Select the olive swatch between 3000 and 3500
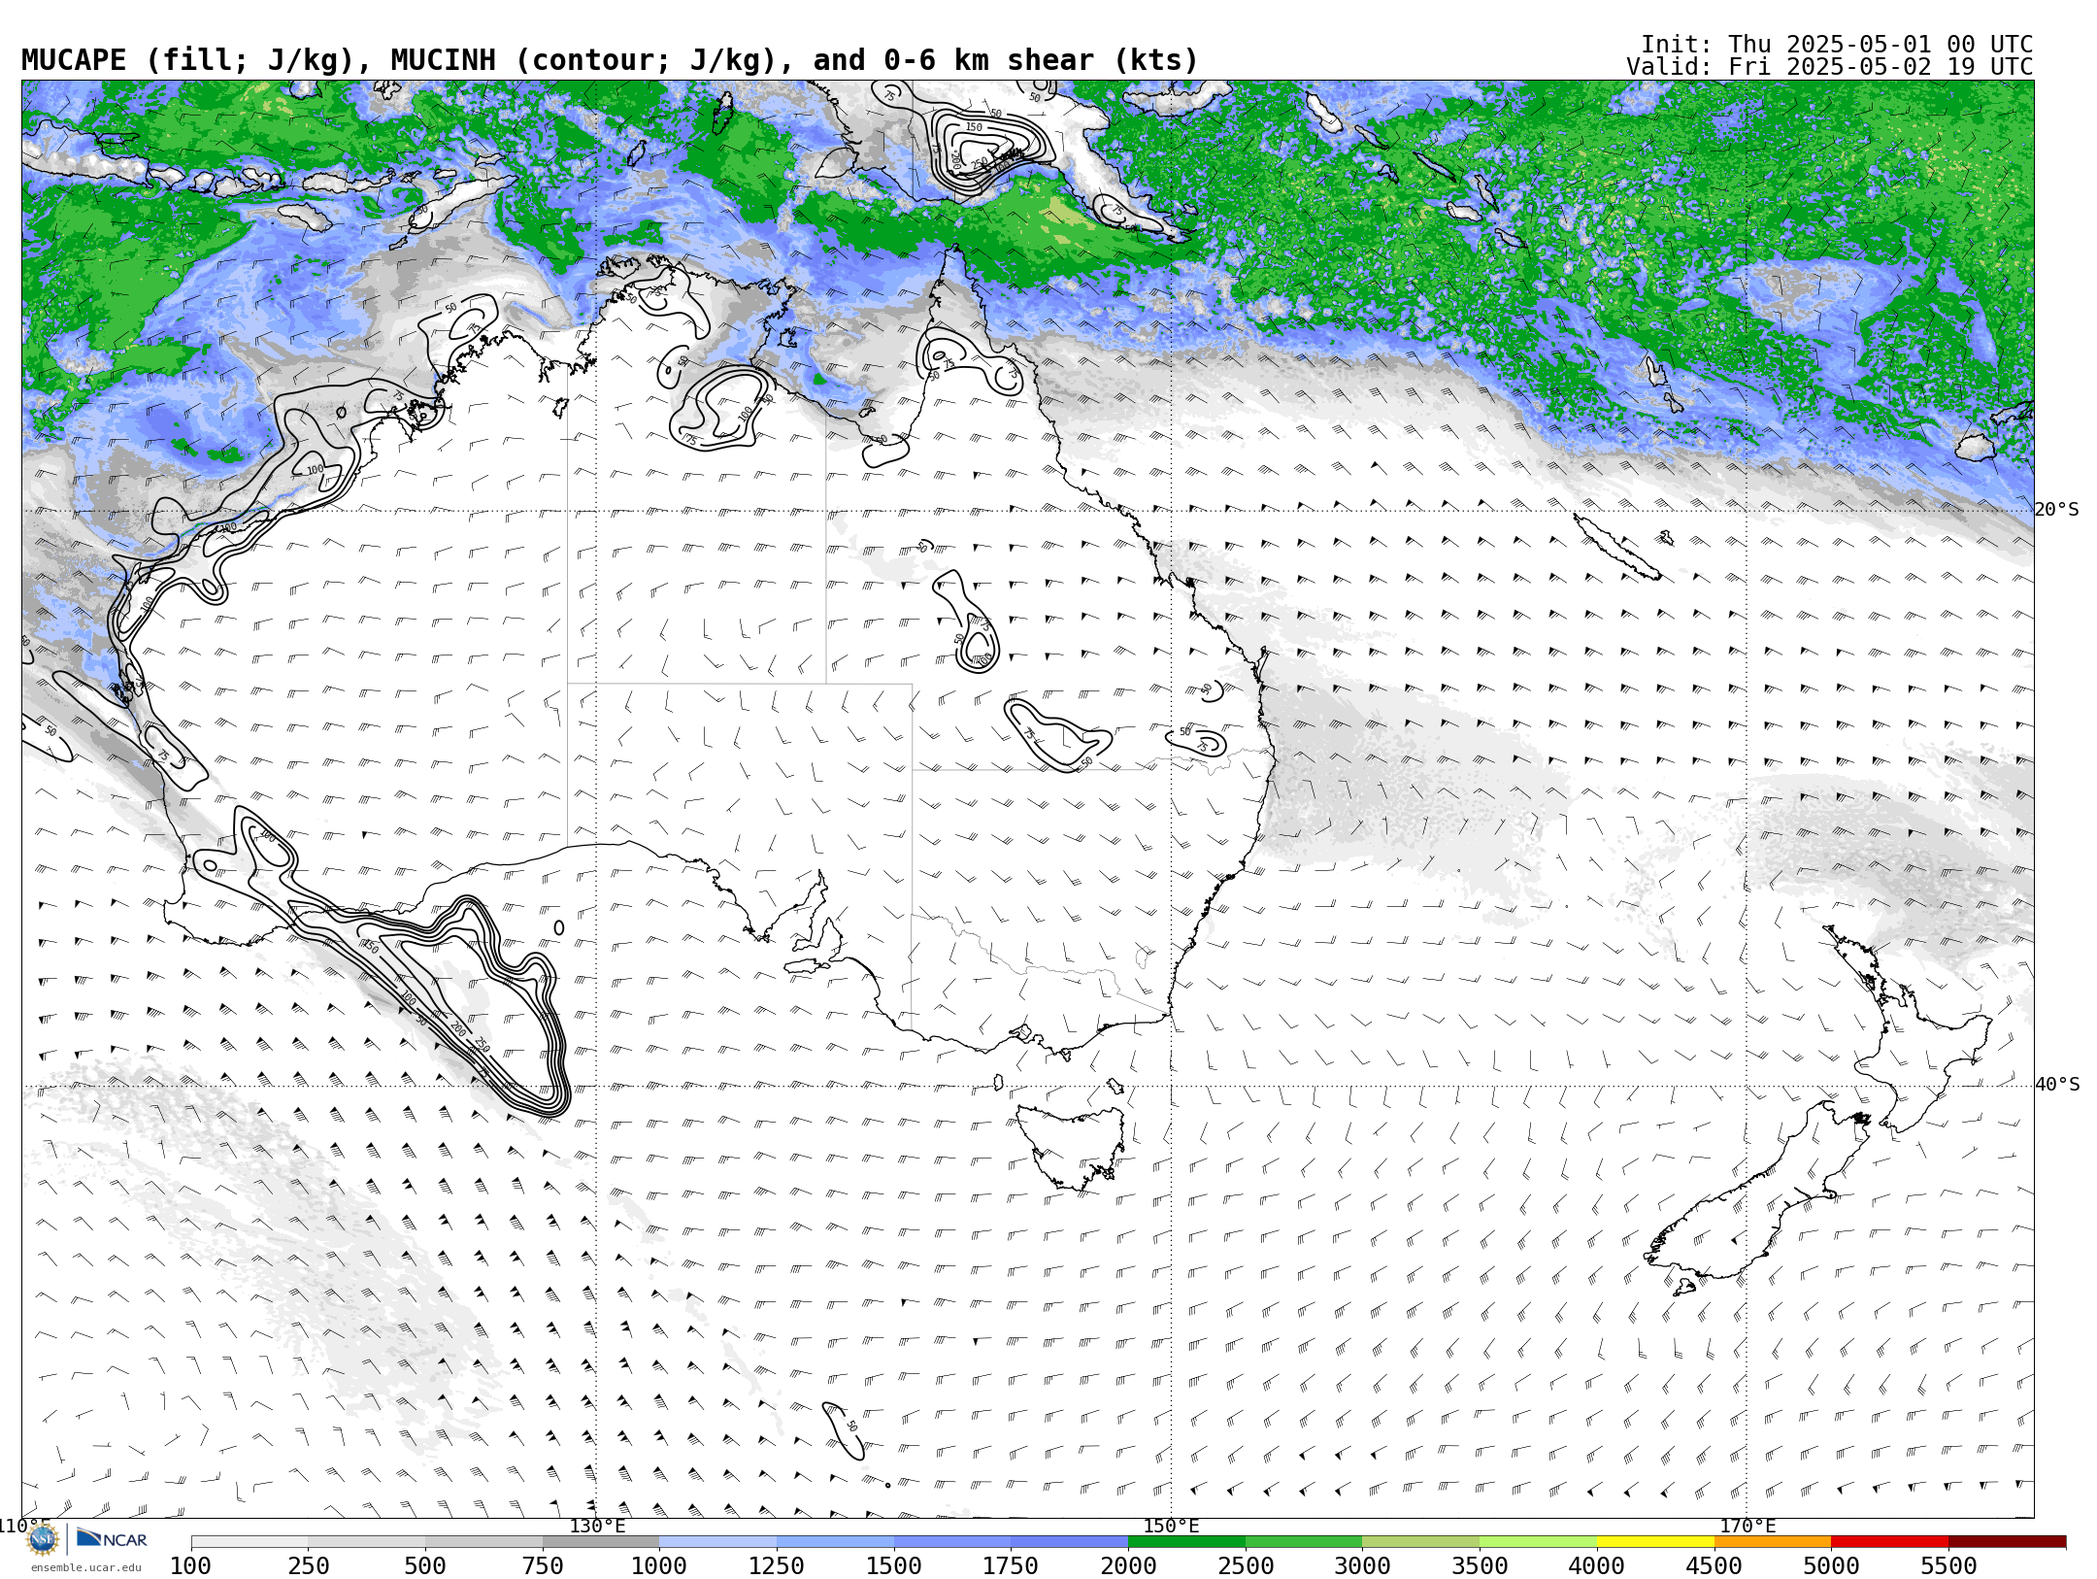This screenshot has height=1579, width=2097. (x=1420, y=1542)
